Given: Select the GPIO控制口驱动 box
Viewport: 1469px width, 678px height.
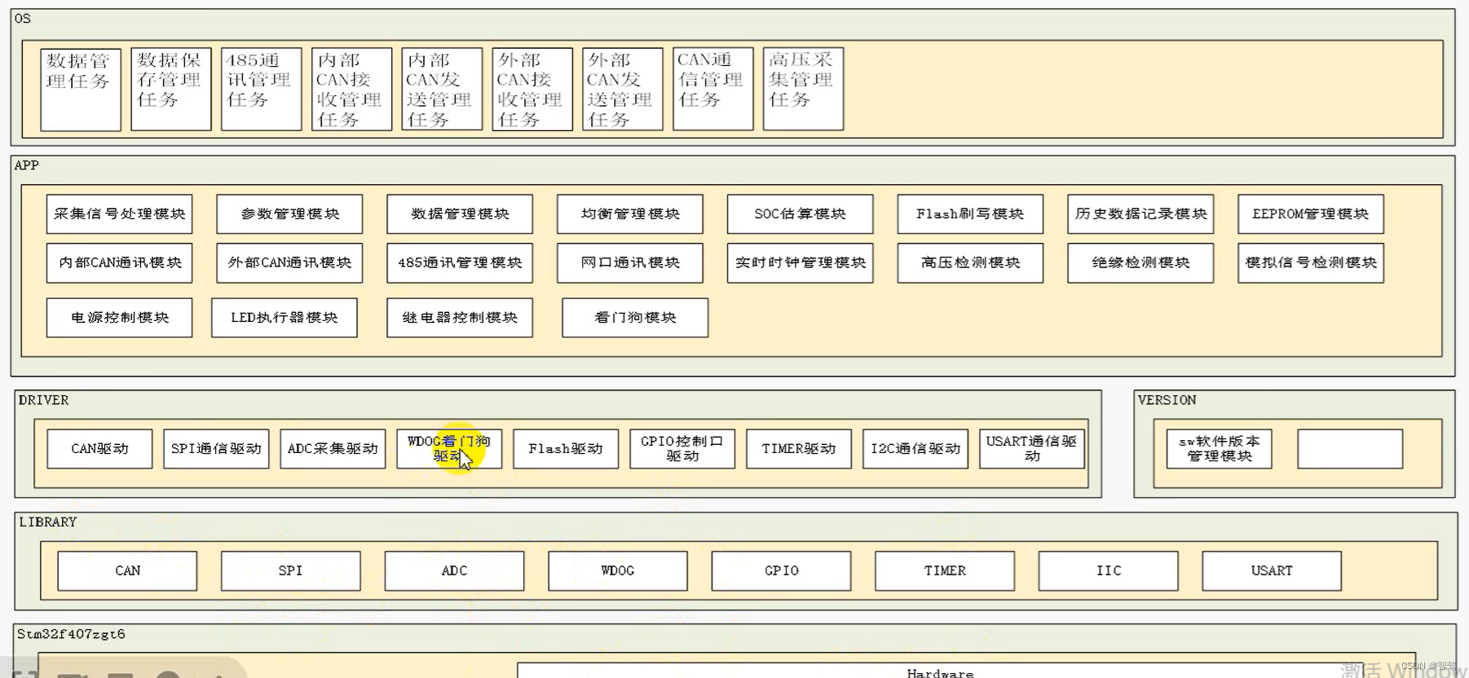Looking at the screenshot, I should point(682,449).
